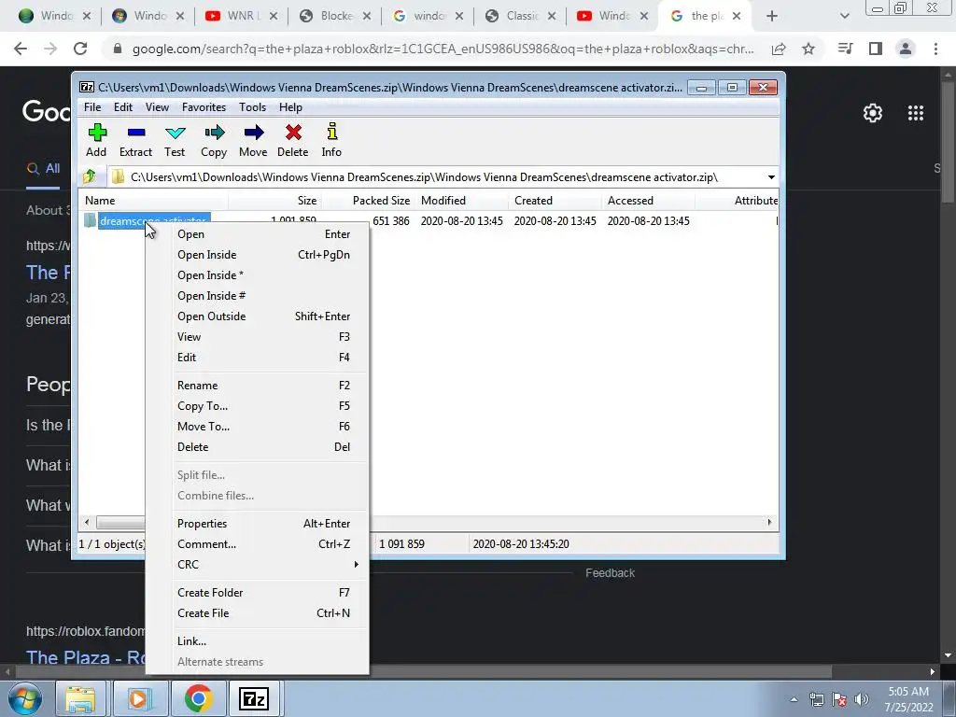956x717 pixels.
Task: Select Move To... in the context menu
Action: point(257,427)
